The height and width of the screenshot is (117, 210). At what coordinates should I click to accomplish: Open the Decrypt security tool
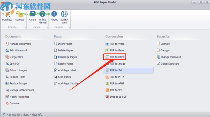pyautogui.click(x=163, y=50)
